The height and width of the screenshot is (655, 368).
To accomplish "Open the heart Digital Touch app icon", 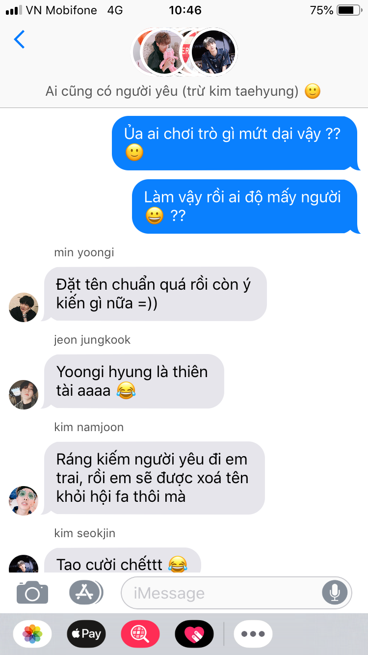I will pos(194,633).
